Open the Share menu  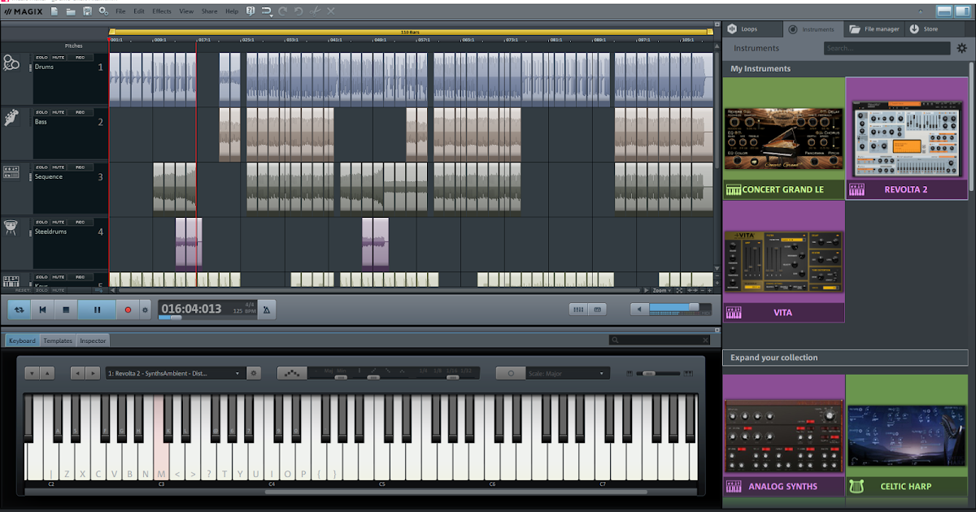coord(209,11)
